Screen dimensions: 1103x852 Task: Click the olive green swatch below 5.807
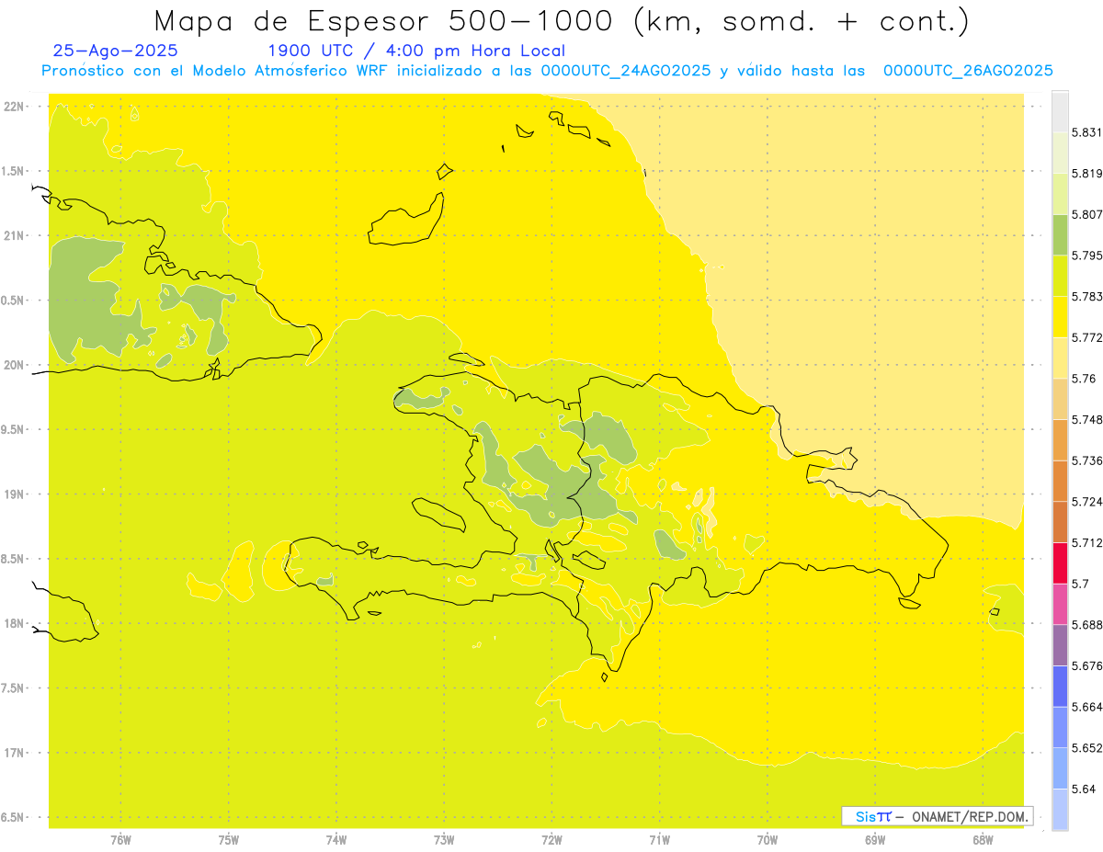coord(1060,234)
